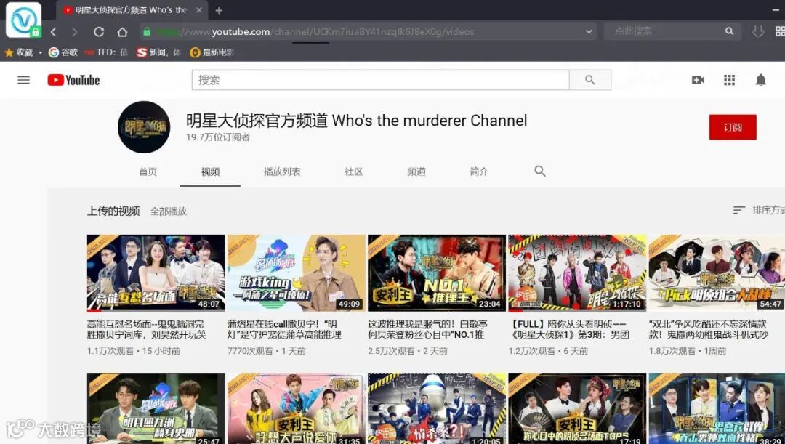The height and width of the screenshot is (444, 785).
Task: Open the 17:19 名场面TOP5 thumbnail
Action: (577, 408)
